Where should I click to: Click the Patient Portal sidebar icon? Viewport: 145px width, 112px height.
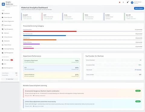tap(3, 45)
